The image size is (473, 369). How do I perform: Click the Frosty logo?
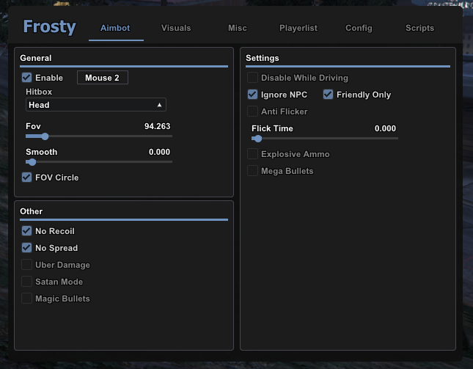point(50,27)
